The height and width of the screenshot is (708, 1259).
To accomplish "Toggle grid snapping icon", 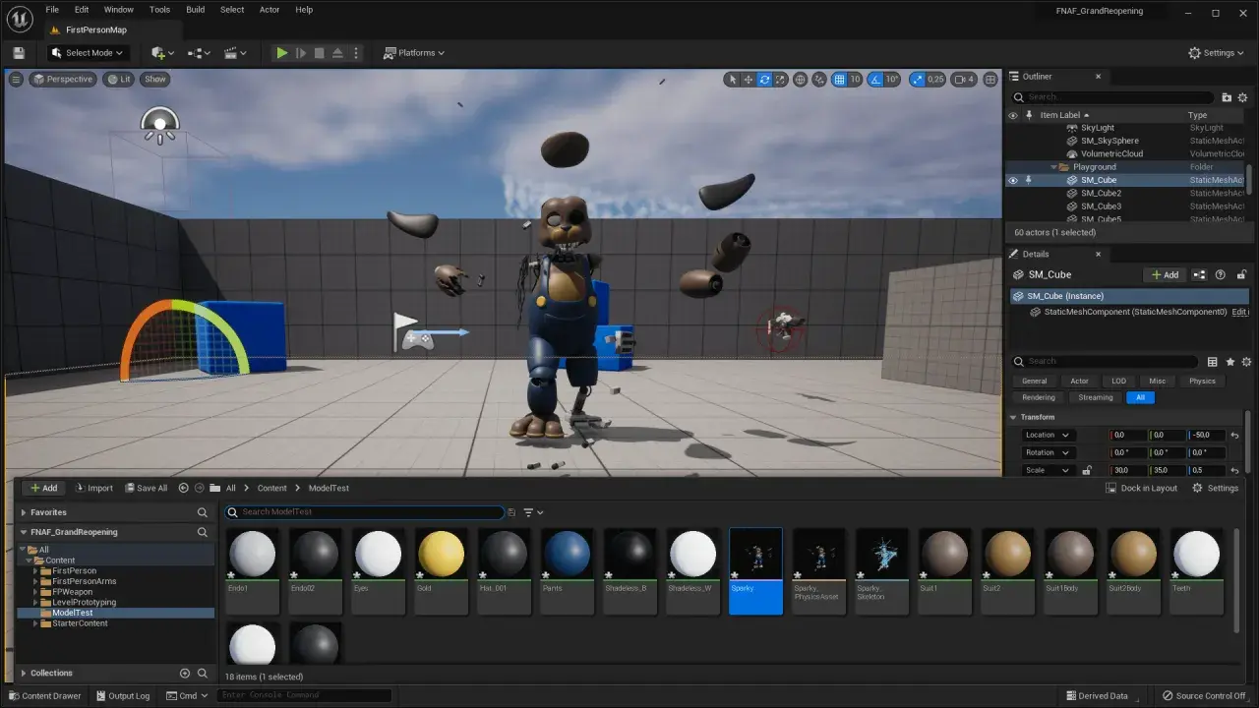I will (x=839, y=80).
